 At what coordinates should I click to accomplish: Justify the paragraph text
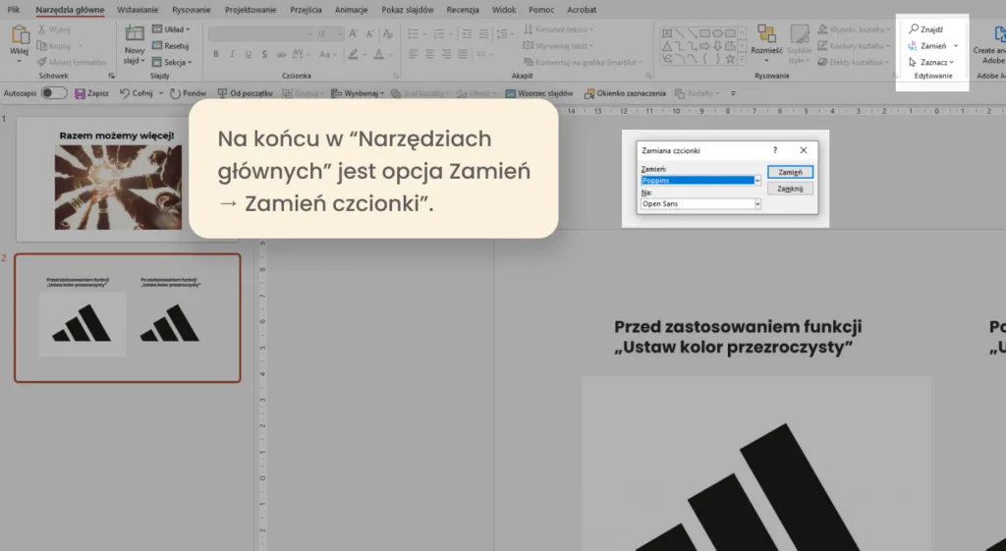[463, 55]
